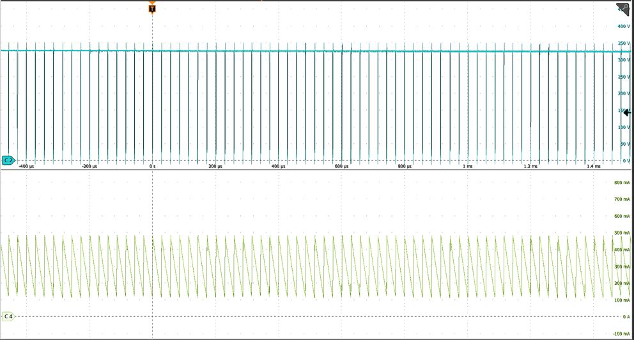Click the 350 V vertical scale label

click(x=622, y=43)
